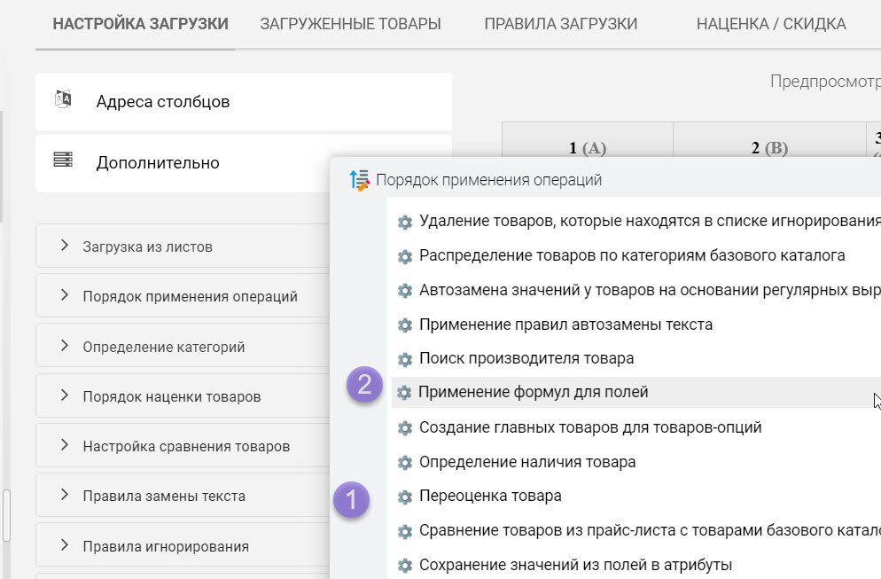Expand the Определение категорий chevron
Screen dimensions: 881x579
click(65, 346)
